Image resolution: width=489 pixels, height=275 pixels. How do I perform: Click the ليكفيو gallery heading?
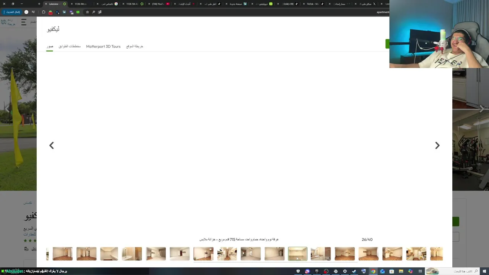53,29
